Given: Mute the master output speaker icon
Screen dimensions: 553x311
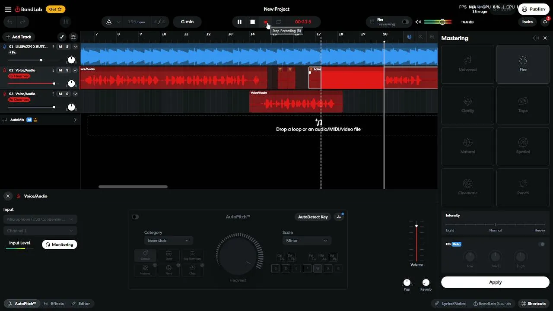Looking at the screenshot, I should click(418, 22).
